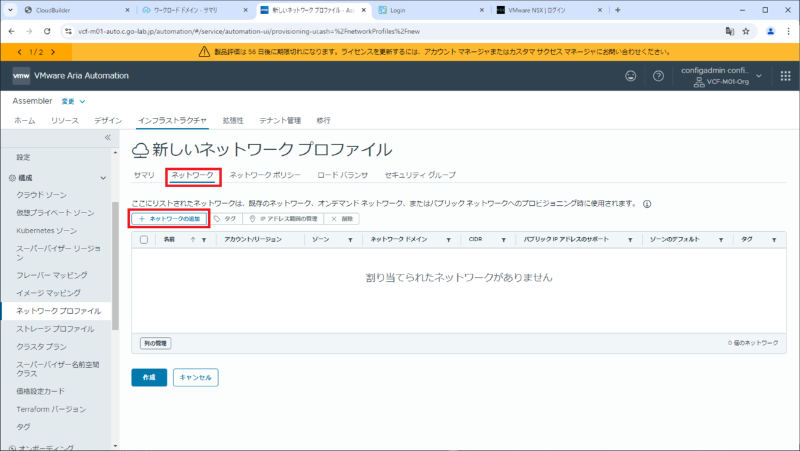Open 仮想プライベート ゾーン in sidebar
This screenshot has height=451, width=800.
56,213
